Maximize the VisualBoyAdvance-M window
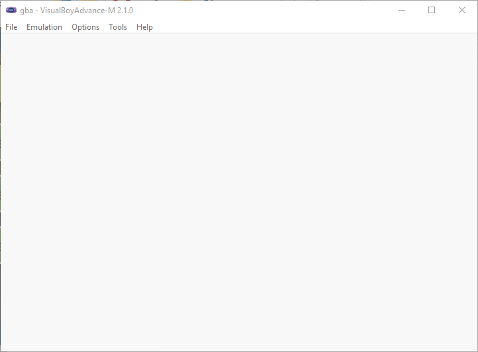Image resolution: width=478 pixels, height=352 pixels. (x=432, y=11)
